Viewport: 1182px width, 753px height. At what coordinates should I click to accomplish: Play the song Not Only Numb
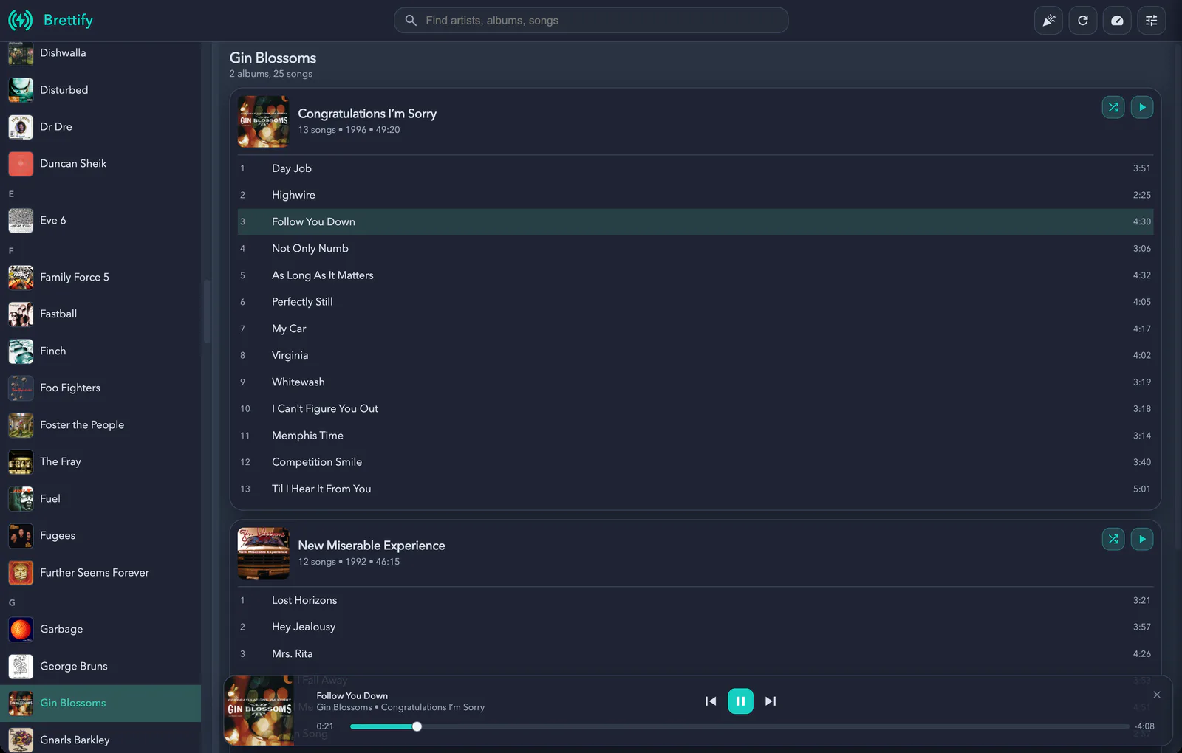tap(695, 249)
